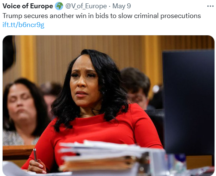Click the words 'criminal prosecutions' in tweet
Screen dimensions: 216x176
coord(168,16)
